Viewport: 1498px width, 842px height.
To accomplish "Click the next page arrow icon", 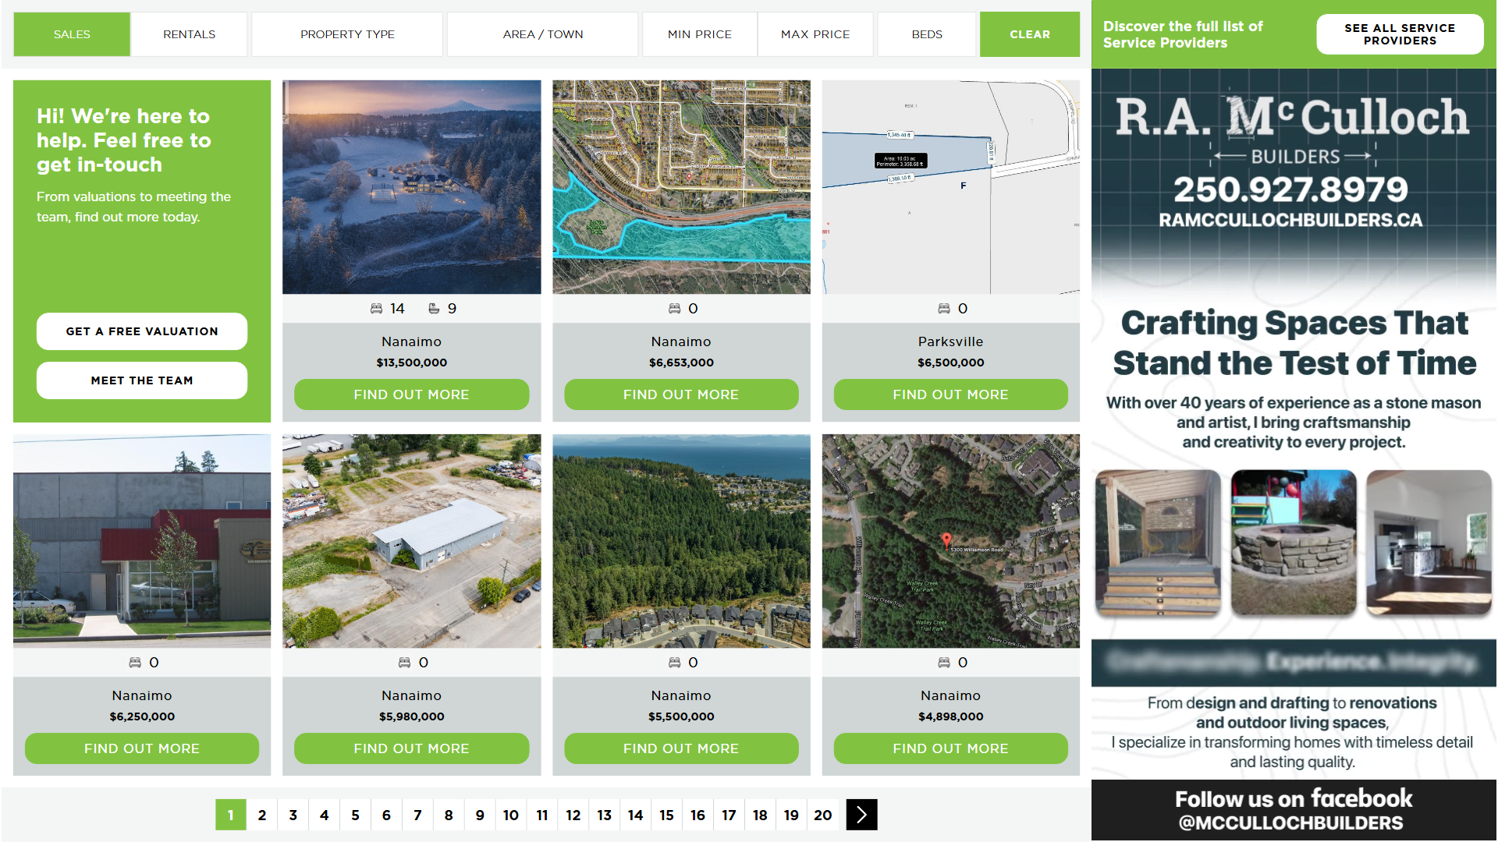I will [861, 815].
